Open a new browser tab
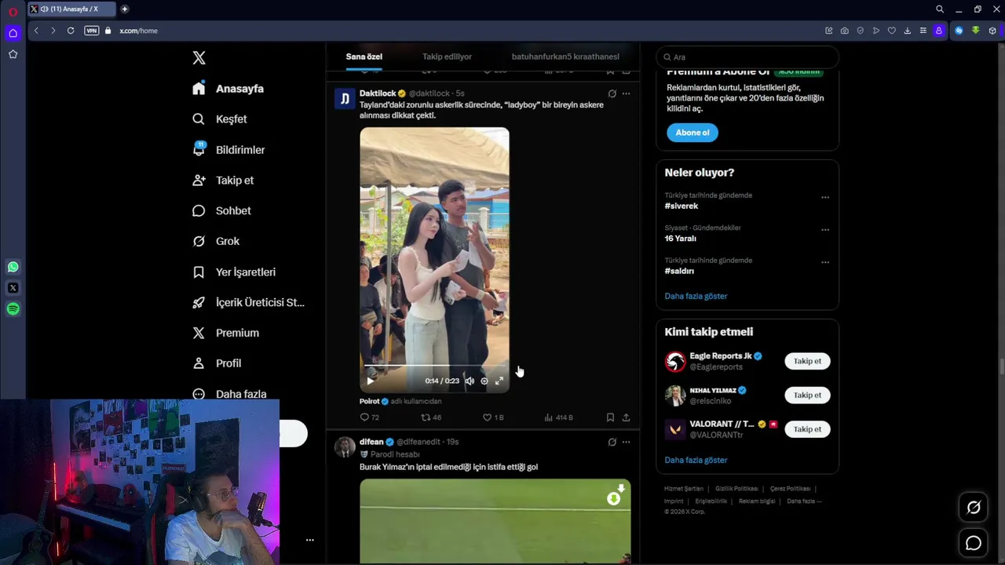Image resolution: width=1005 pixels, height=565 pixels. [124, 9]
